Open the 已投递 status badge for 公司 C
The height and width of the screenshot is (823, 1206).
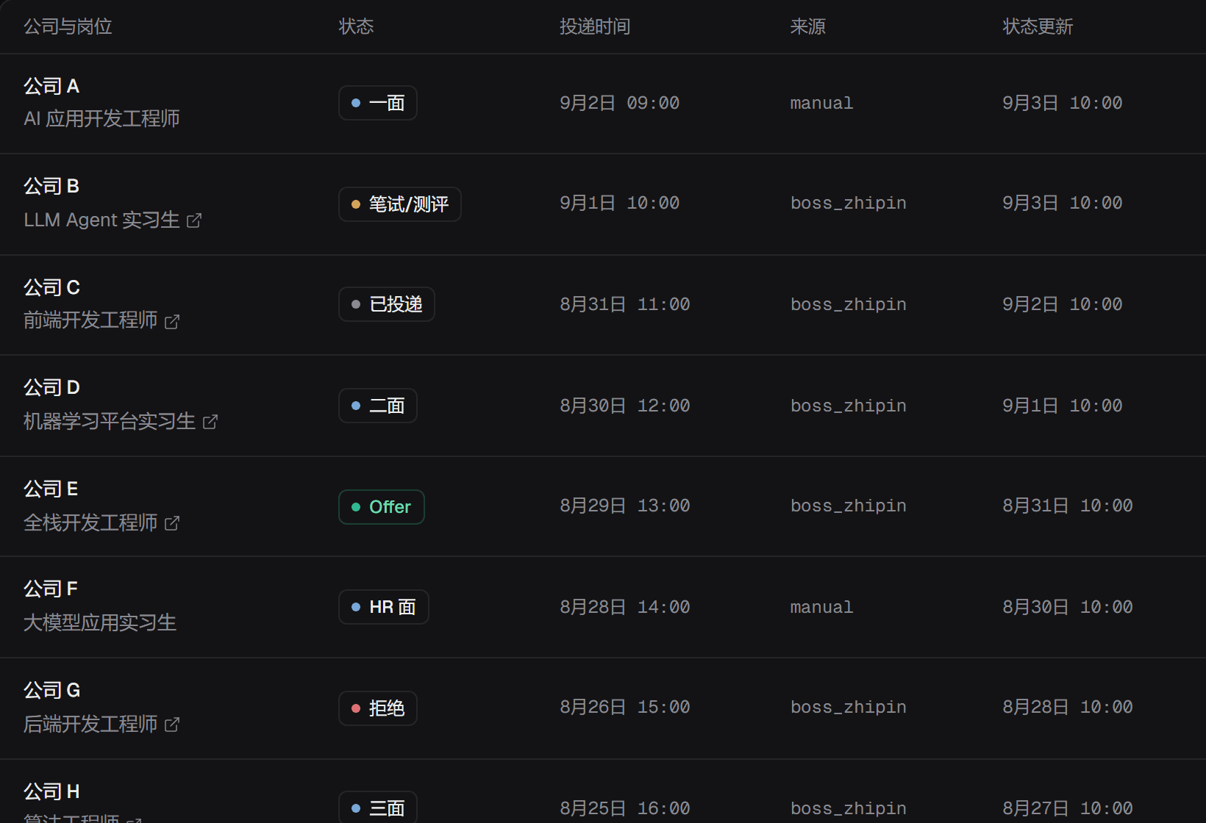387,304
